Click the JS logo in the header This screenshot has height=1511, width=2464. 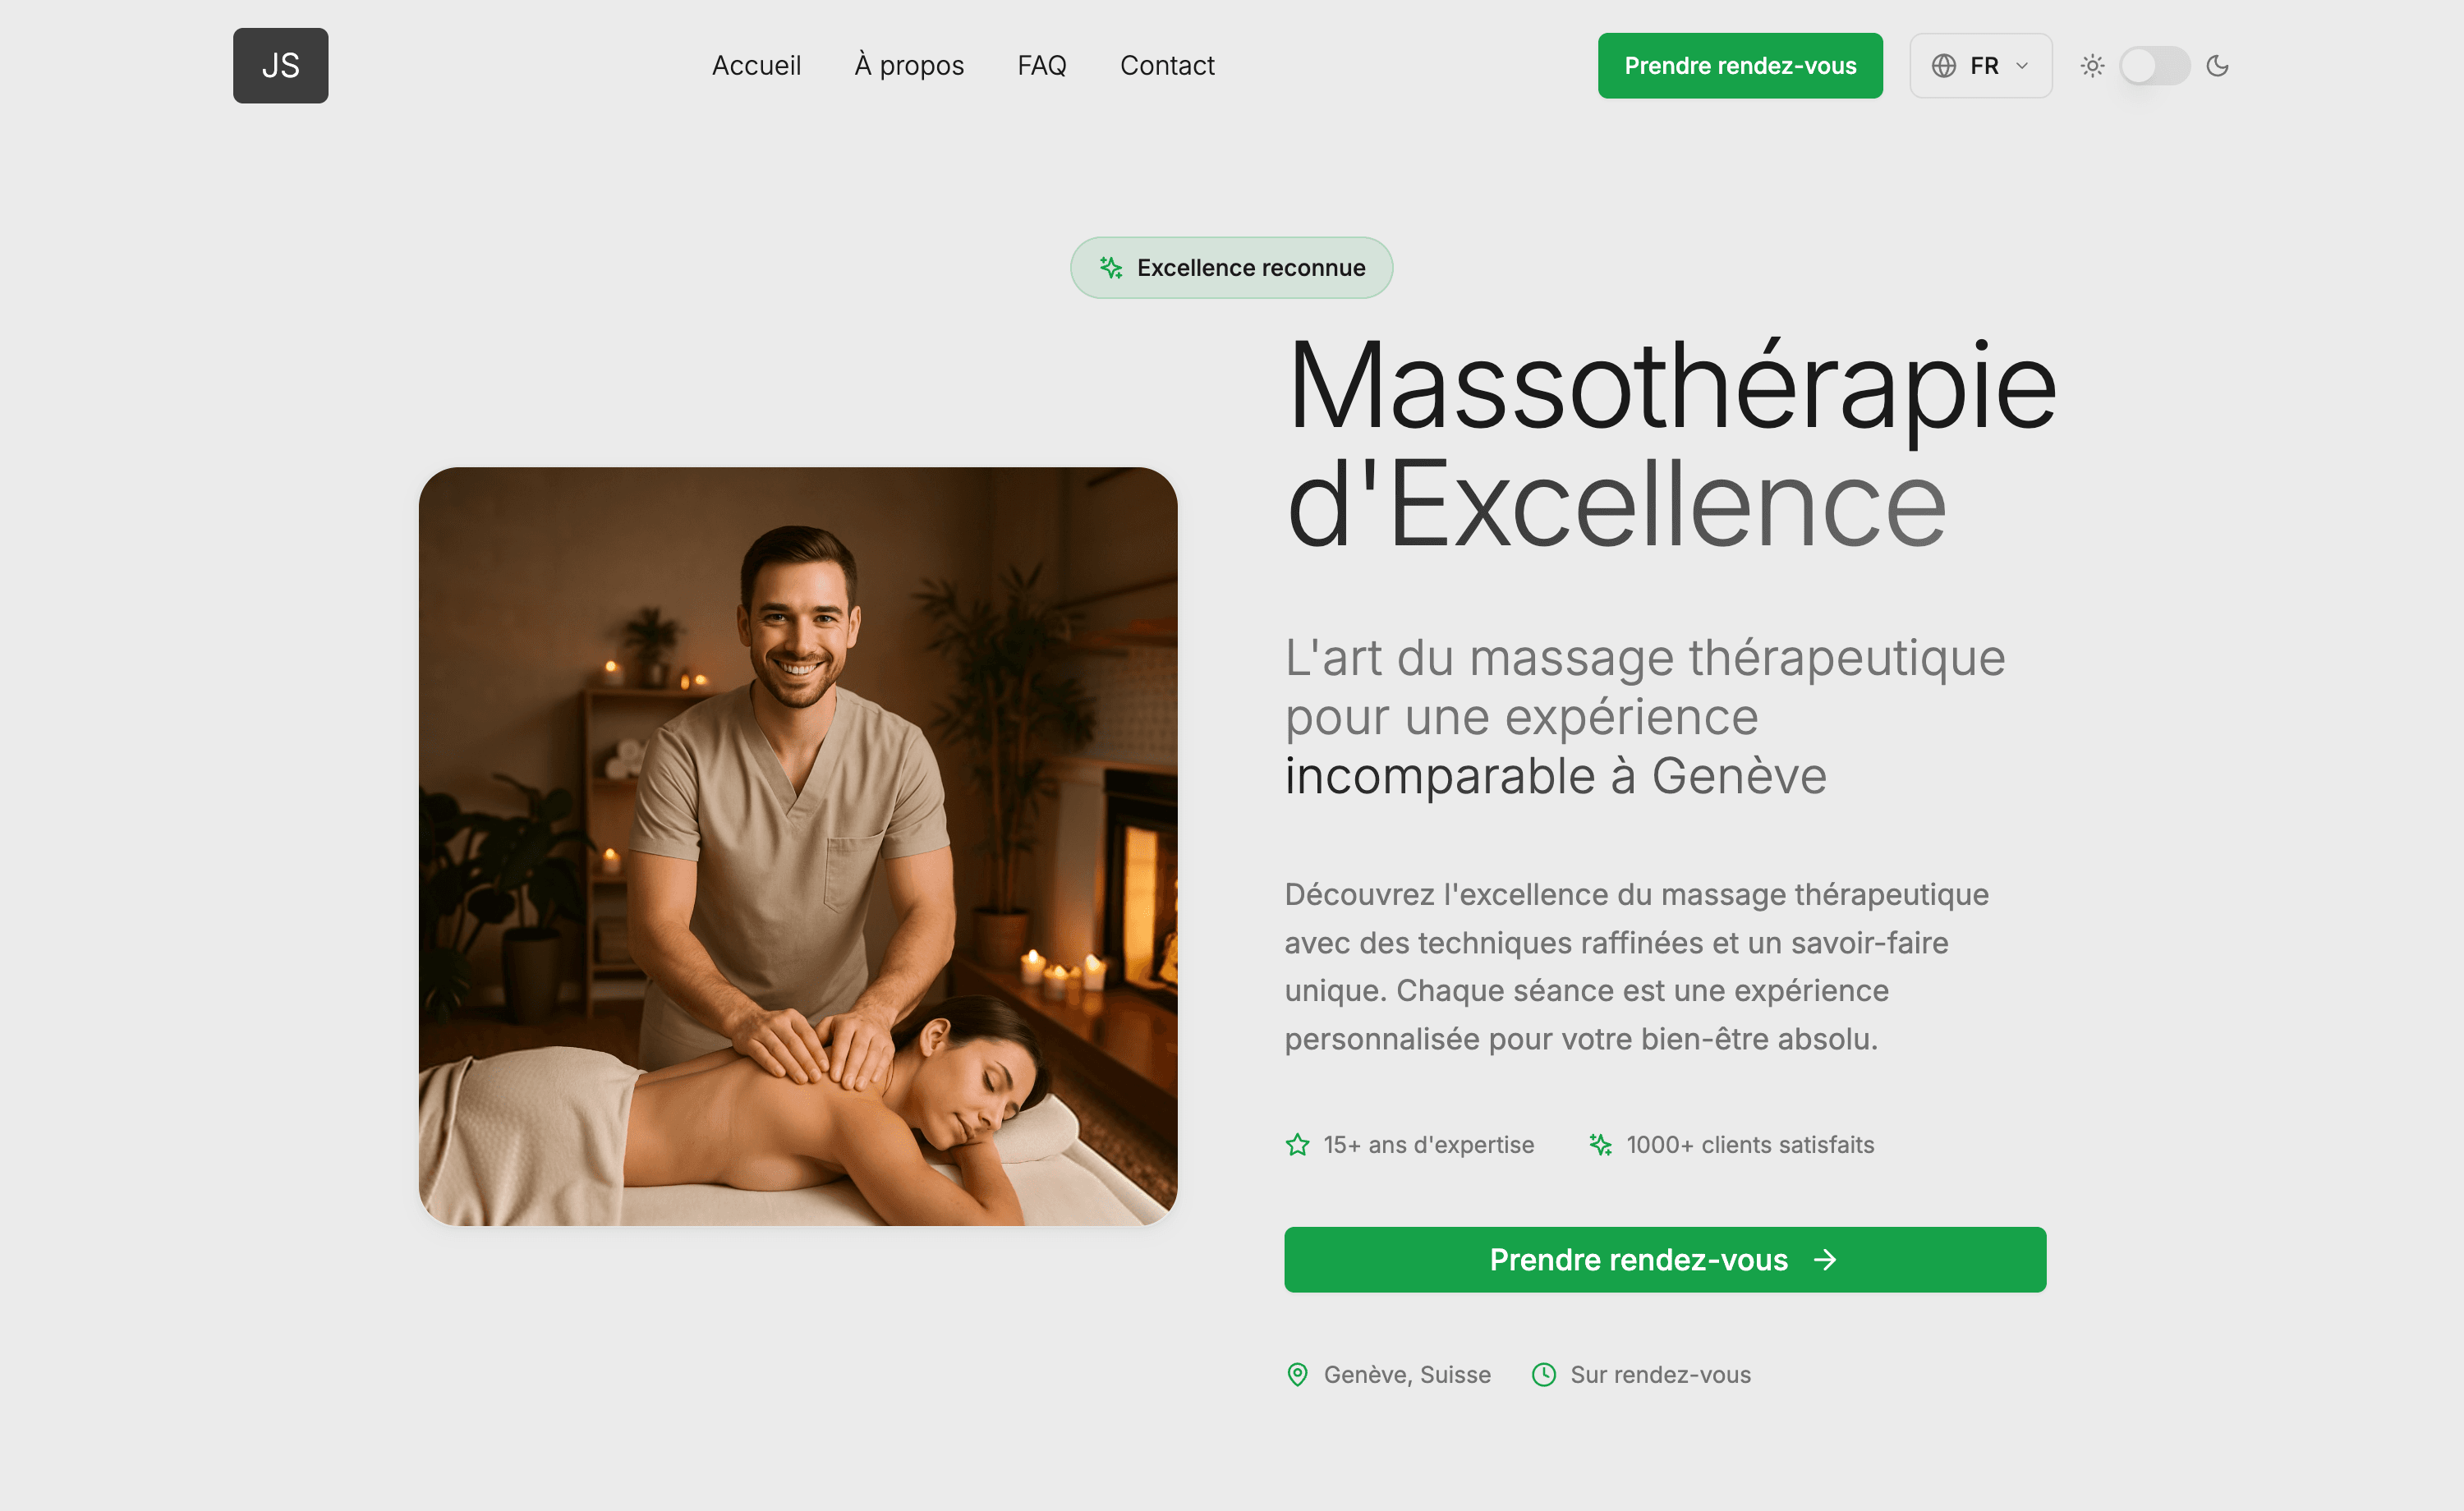(x=280, y=65)
